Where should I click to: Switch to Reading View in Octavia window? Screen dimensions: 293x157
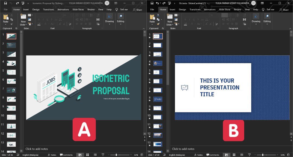242,155
